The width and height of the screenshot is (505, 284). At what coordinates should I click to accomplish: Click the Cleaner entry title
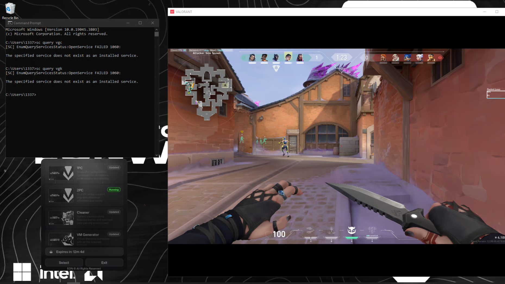point(83,212)
